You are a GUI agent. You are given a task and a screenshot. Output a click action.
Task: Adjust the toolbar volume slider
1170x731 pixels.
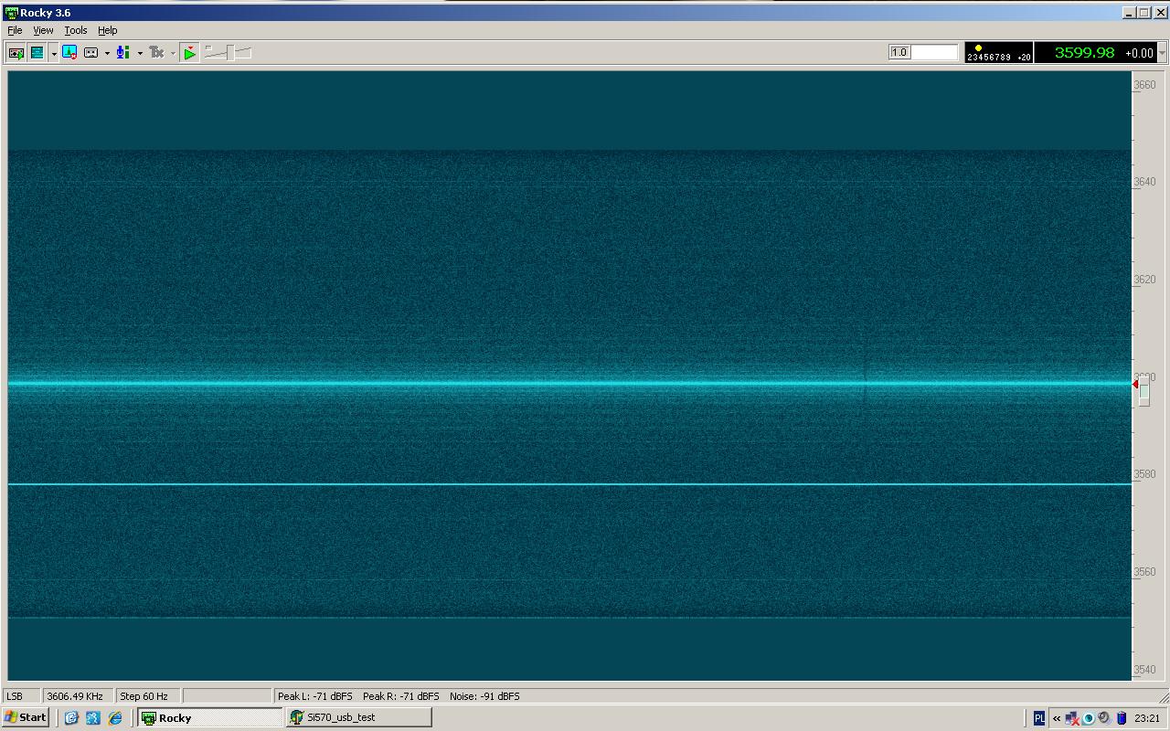229,53
